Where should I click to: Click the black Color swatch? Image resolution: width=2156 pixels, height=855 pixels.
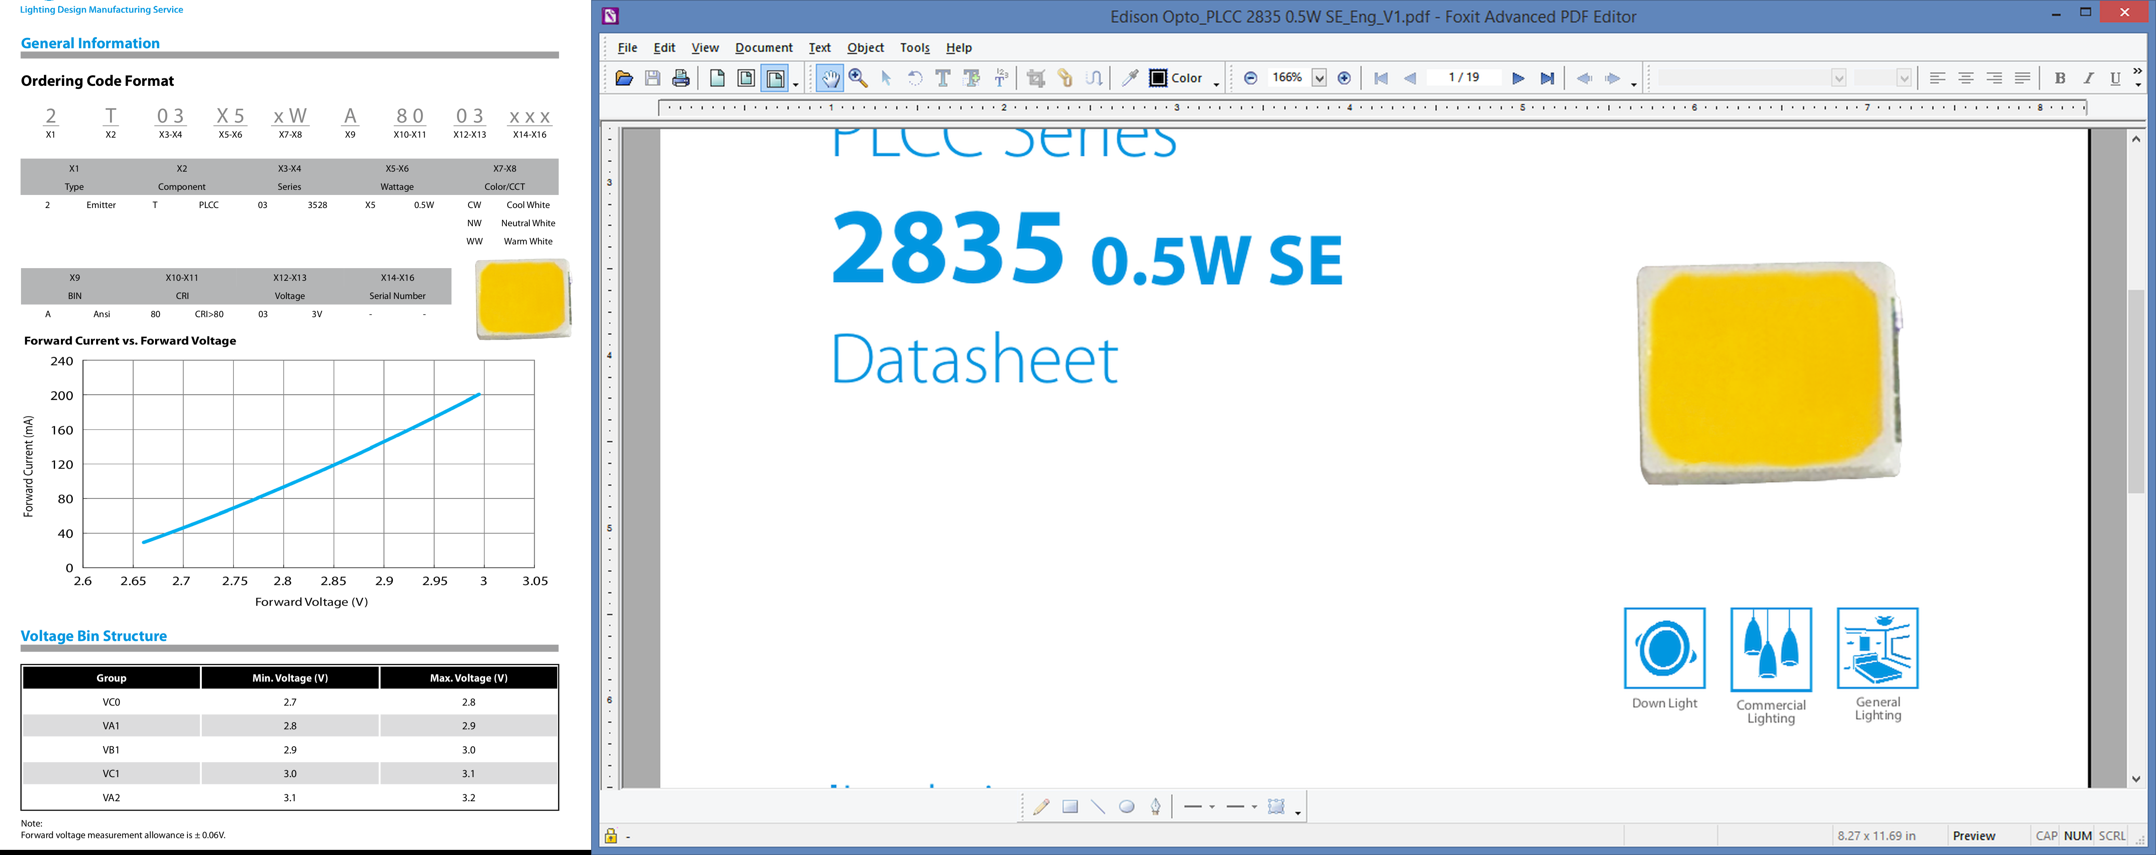(x=1157, y=78)
